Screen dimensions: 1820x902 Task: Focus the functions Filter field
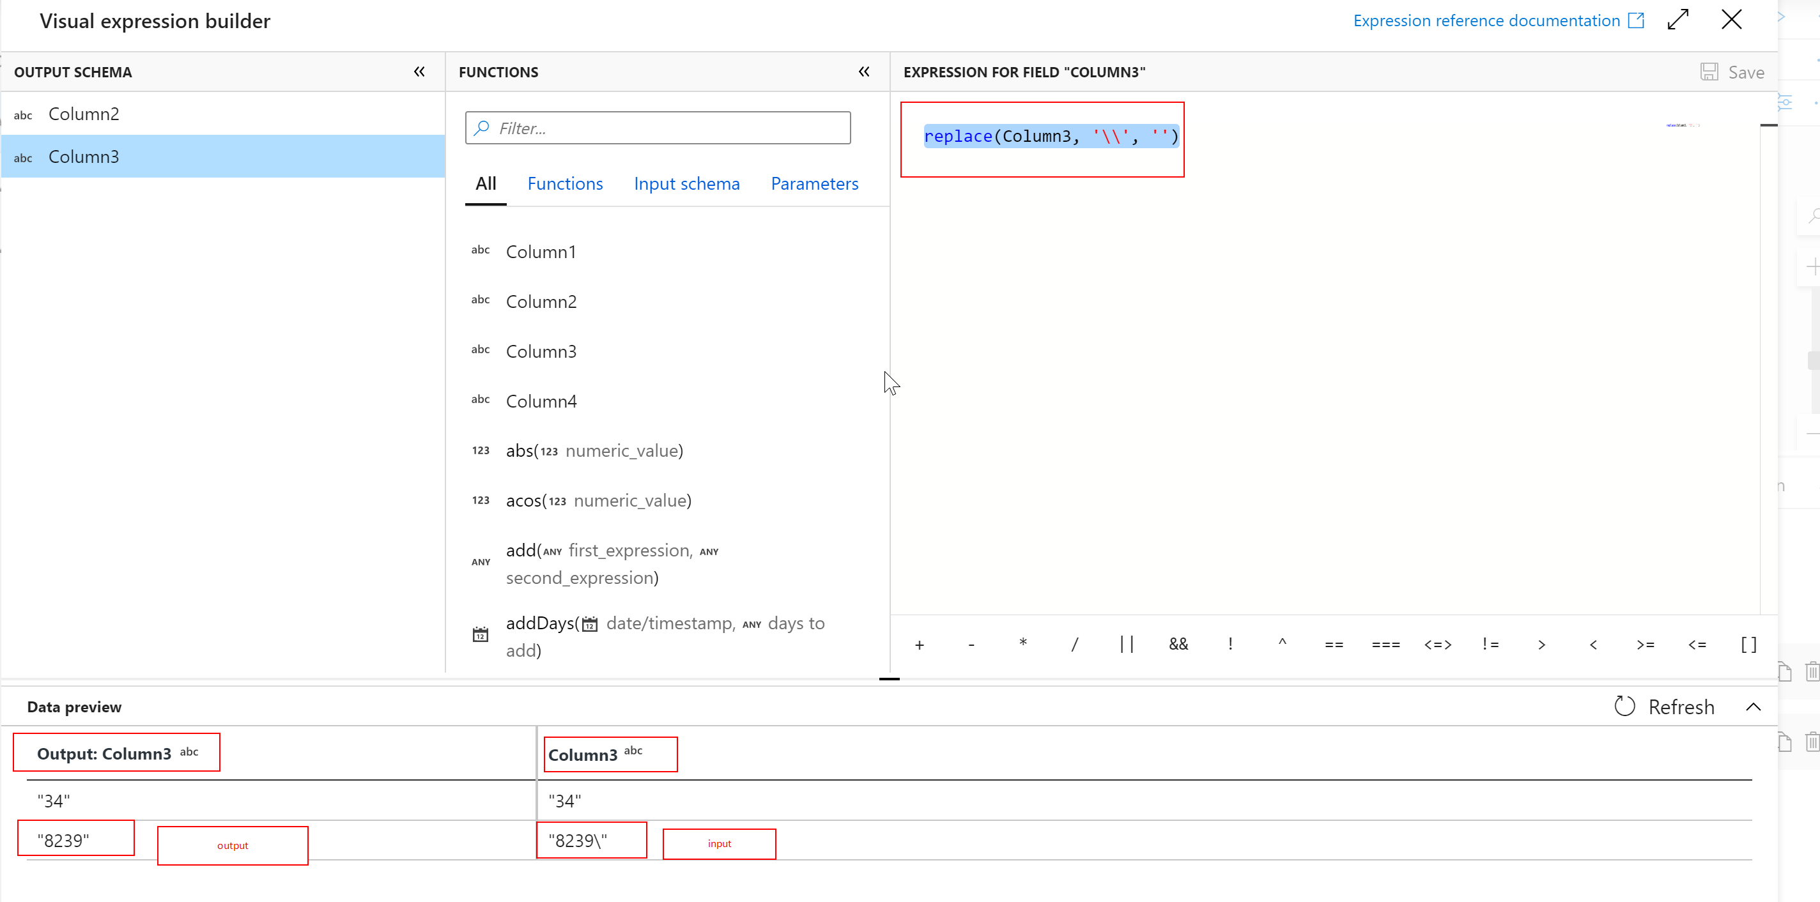pos(658,128)
